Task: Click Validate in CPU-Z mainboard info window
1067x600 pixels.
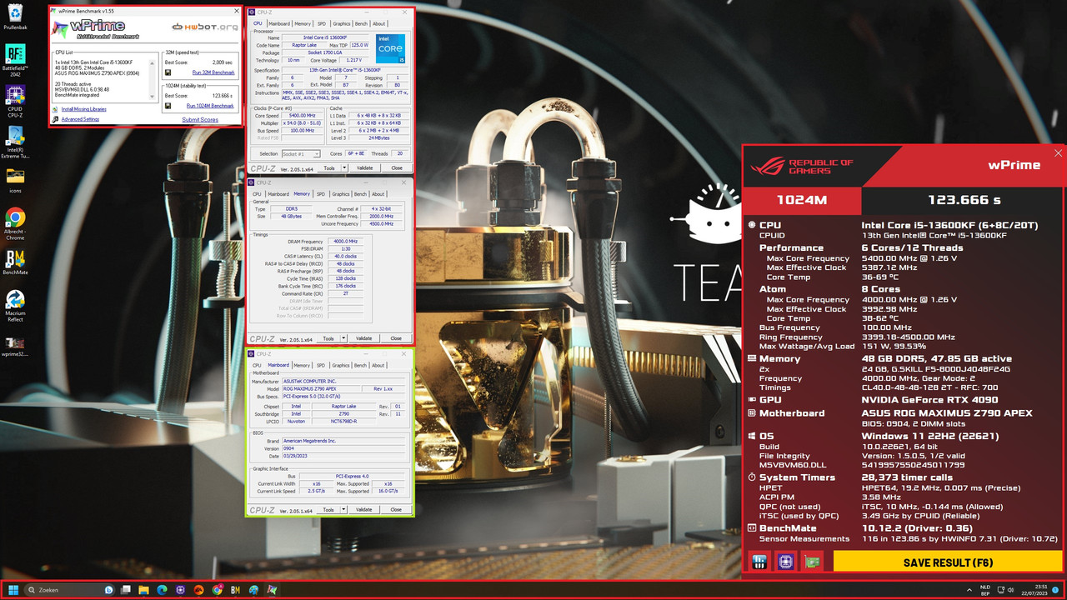Action: coord(364,509)
